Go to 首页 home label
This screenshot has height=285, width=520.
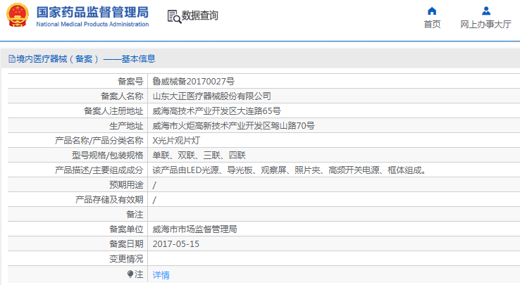pos(432,25)
